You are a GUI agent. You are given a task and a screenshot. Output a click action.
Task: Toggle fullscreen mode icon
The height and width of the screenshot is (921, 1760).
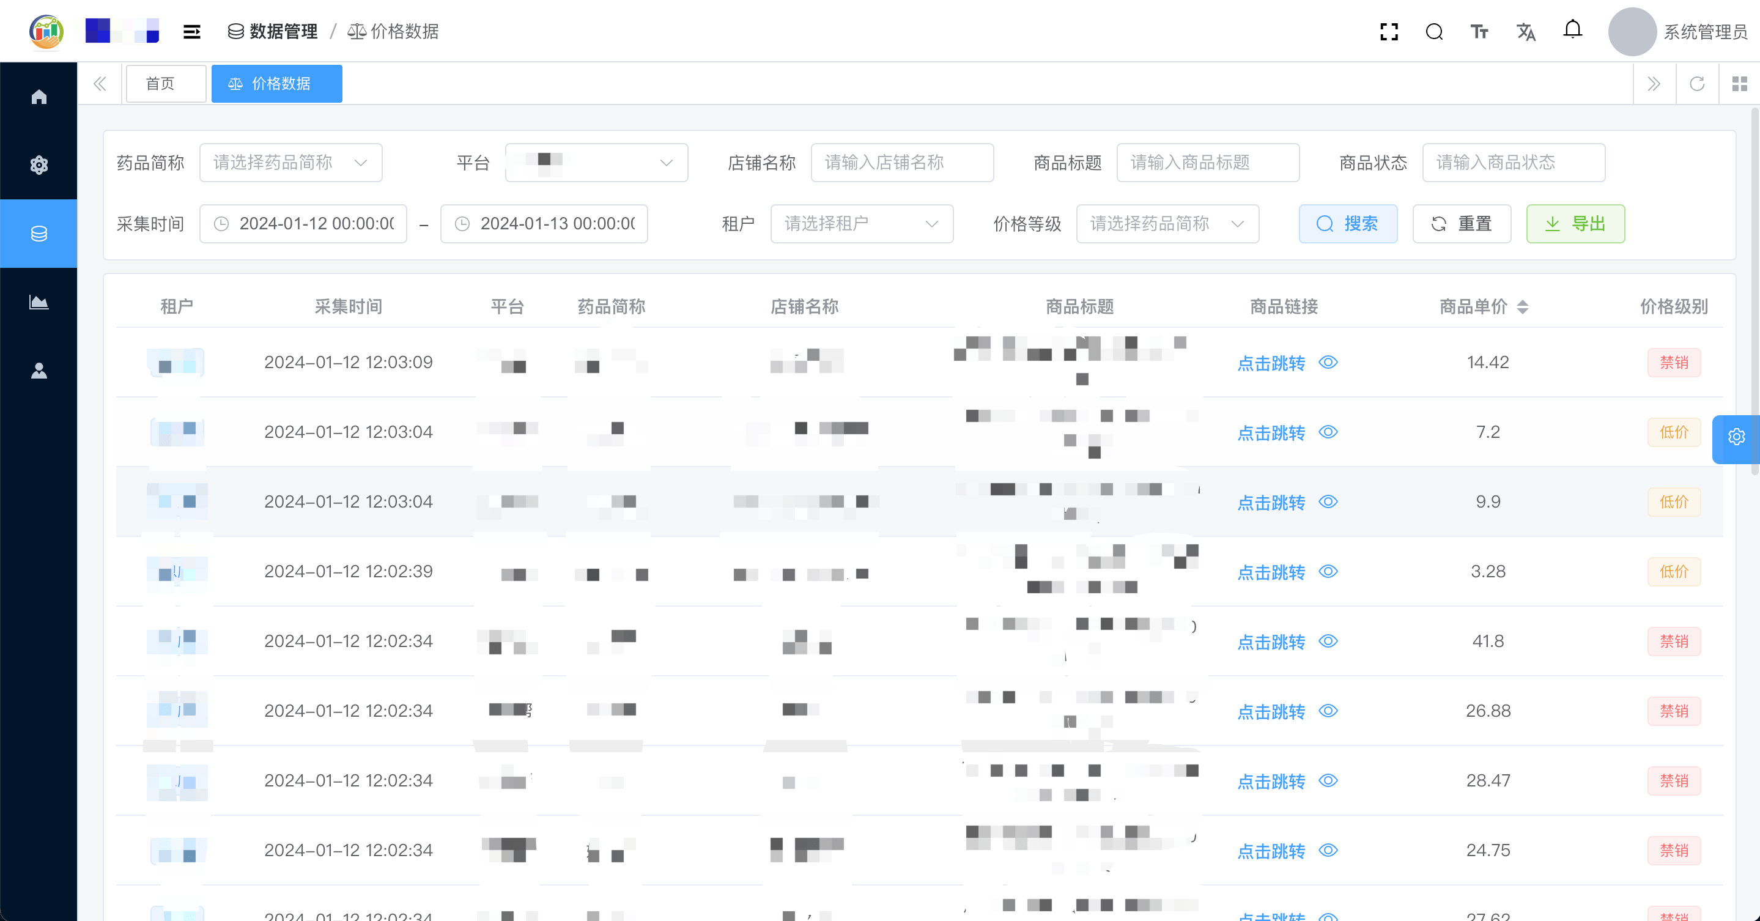pyautogui.click(x=1389, y=31)
